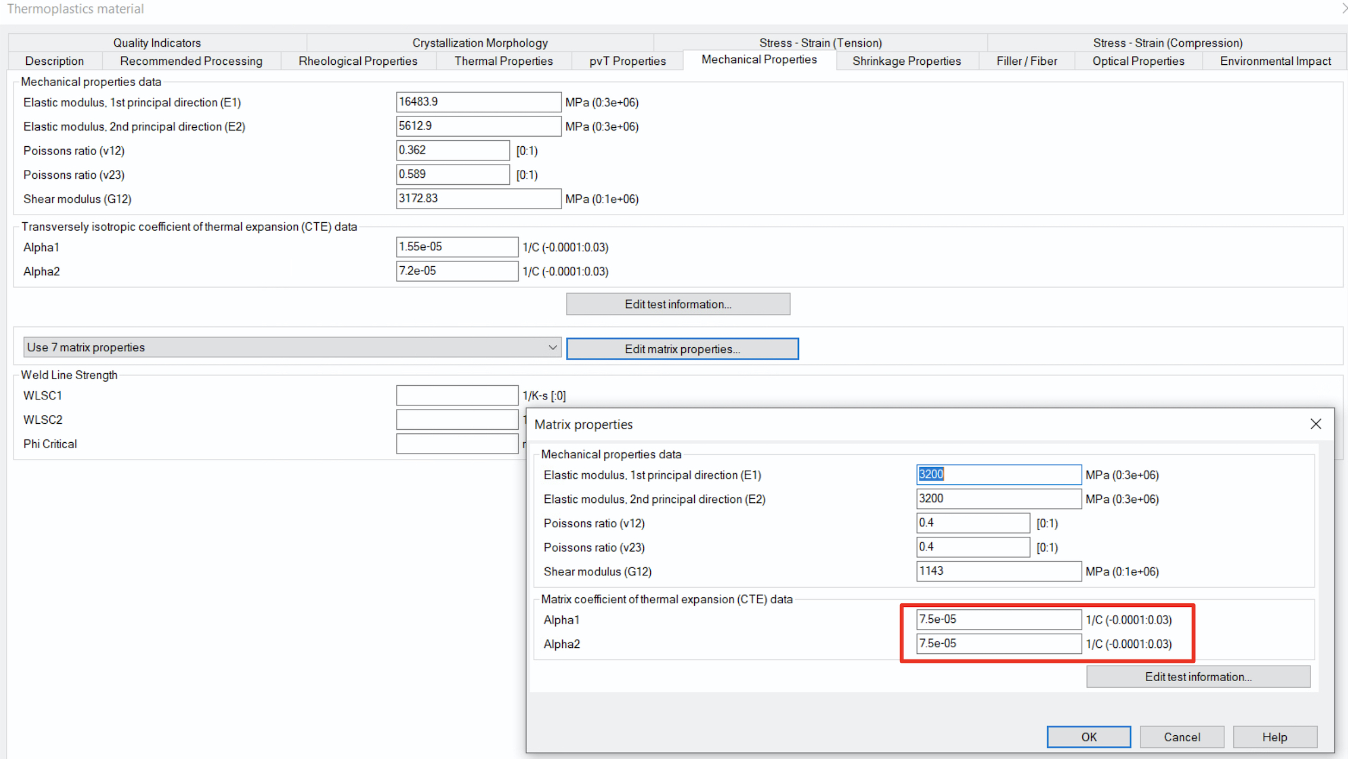Select the Quality Indicators tab
This screenshot has height=759, width=1348.
pyautogui.click(x=157, y=43)
